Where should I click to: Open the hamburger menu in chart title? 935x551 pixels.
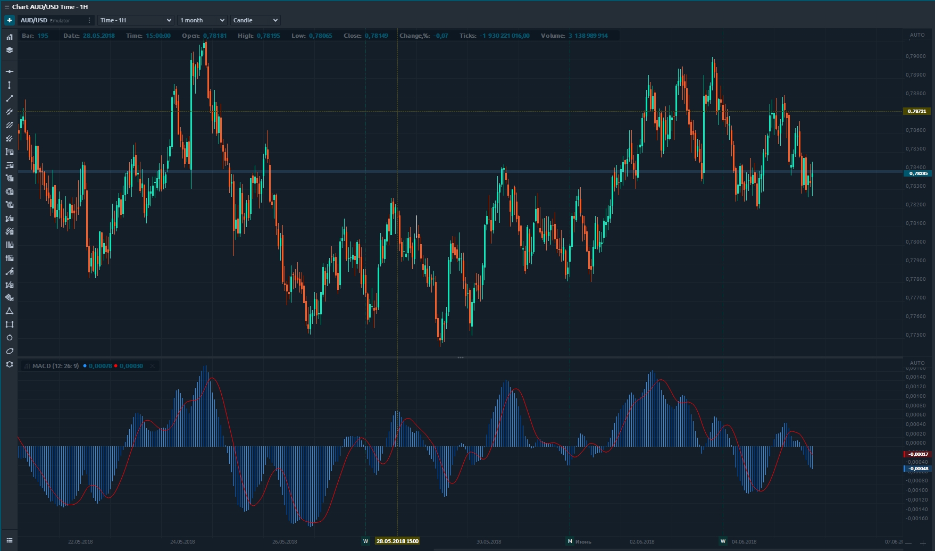click(6, 7)
